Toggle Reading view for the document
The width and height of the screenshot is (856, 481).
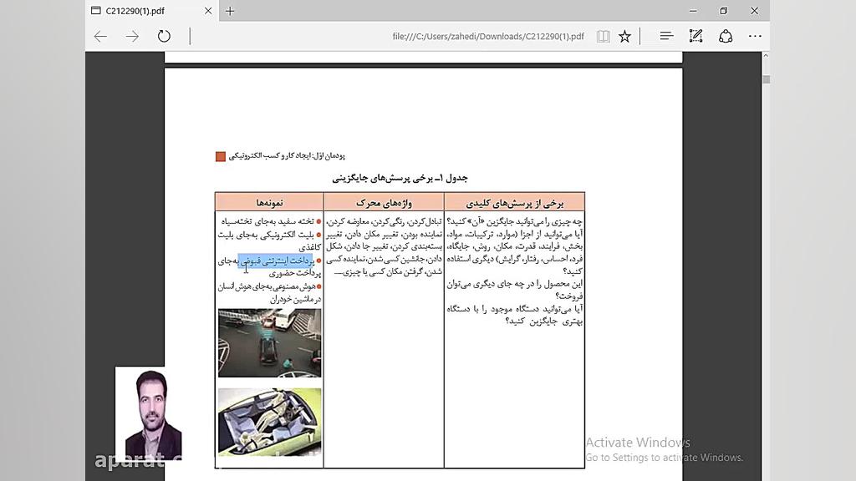click(x=603, y=35)
